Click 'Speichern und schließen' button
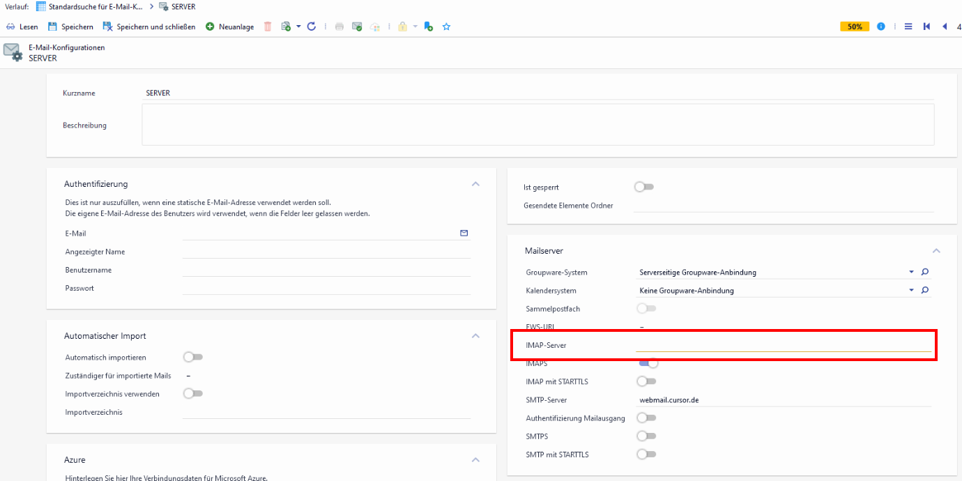This screenshot has width=962, height=481. pyautogui.click(x=148, y=26)
